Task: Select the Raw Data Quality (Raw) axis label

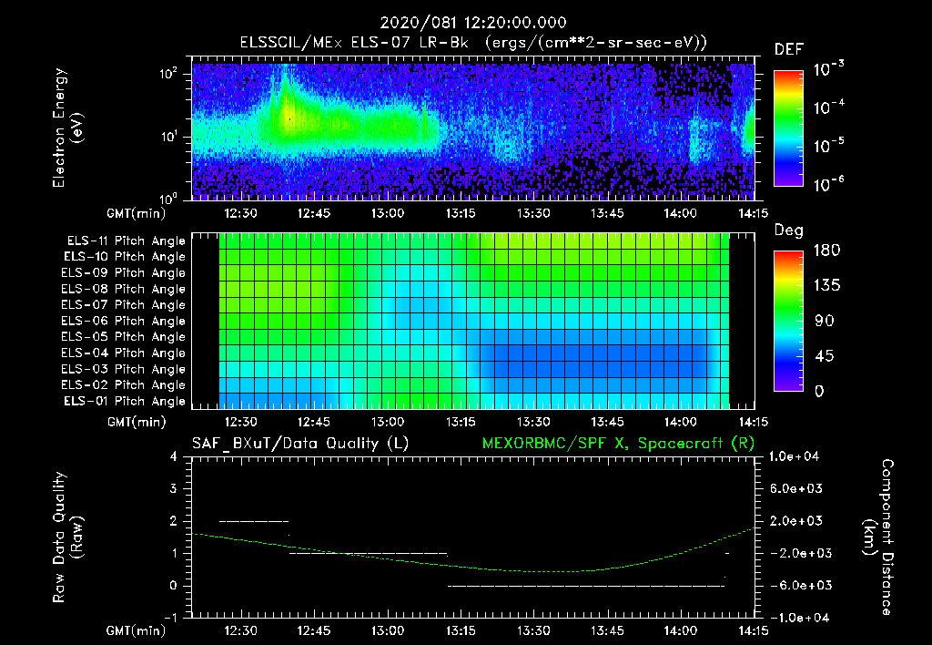Action: pos(67,537)
